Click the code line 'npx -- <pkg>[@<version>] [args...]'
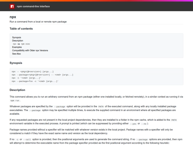This screenshot has height=145, width=193. pyautogui.click(x=33, y=72)
